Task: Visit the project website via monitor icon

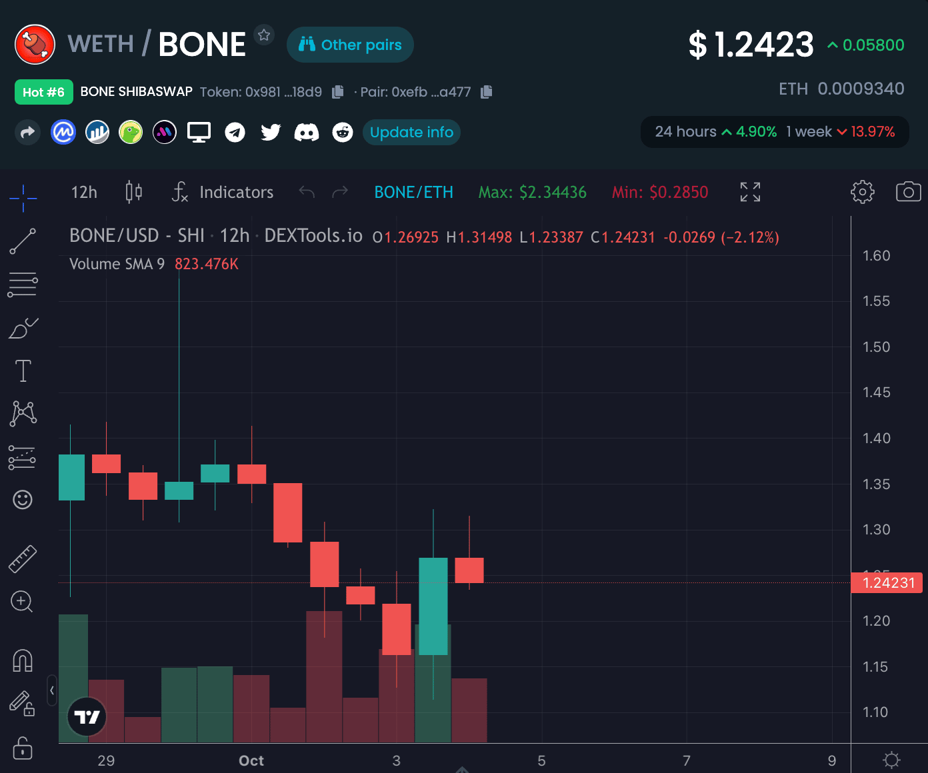Action: (199, 133)
